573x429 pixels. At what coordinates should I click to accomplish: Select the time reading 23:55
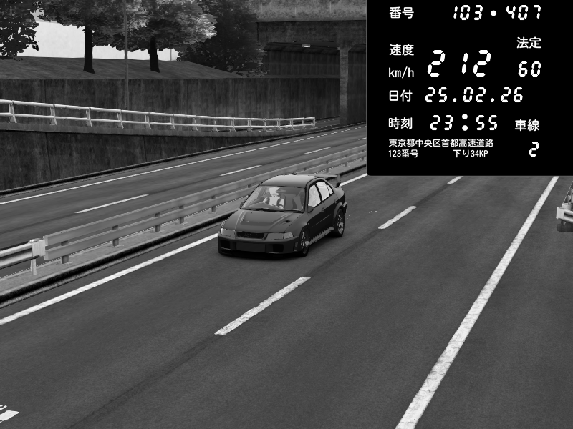coord(463,122)
